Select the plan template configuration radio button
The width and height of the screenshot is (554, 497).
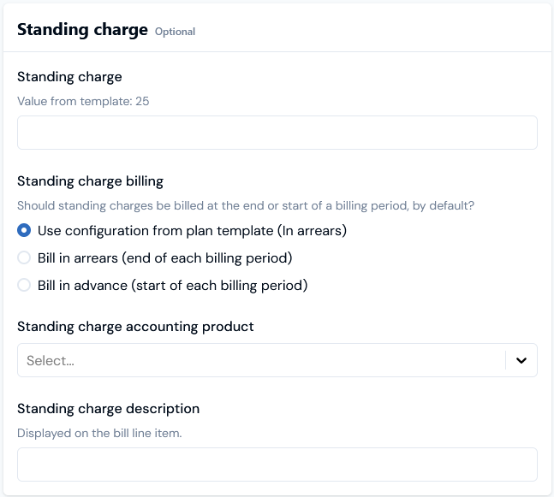click(x=24, y=230)
